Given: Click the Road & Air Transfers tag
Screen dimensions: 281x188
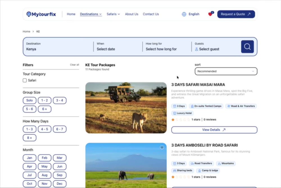Looking at the screenshot, I should [x=241, y=106].
